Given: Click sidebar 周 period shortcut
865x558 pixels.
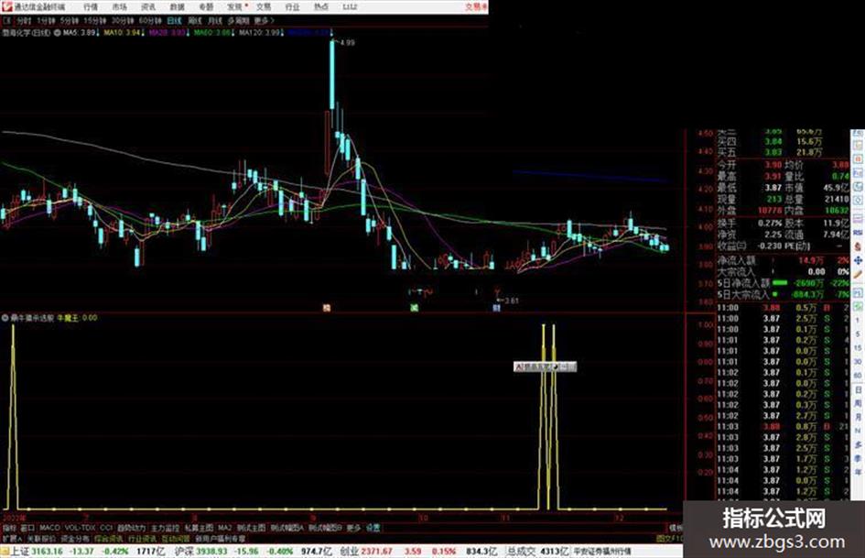Looking at the screenshot, I should (x=858, y=404).
